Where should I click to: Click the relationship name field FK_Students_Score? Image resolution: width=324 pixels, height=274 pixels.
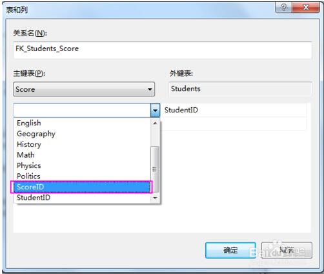click(163, 50)
